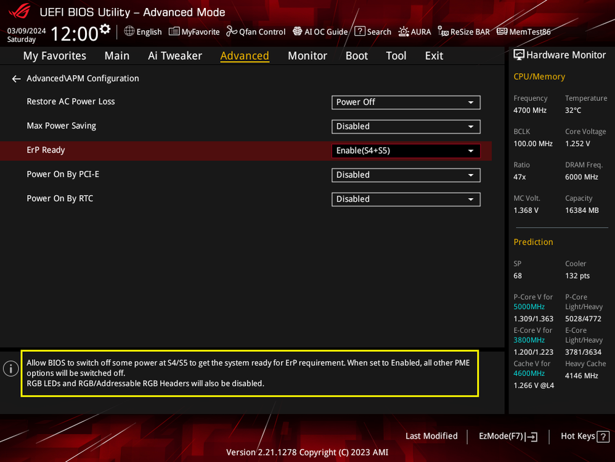This screenshot has height=462, width=615.
Task: Launch MemTest86 from the toolbar
Action: [524, 31]
